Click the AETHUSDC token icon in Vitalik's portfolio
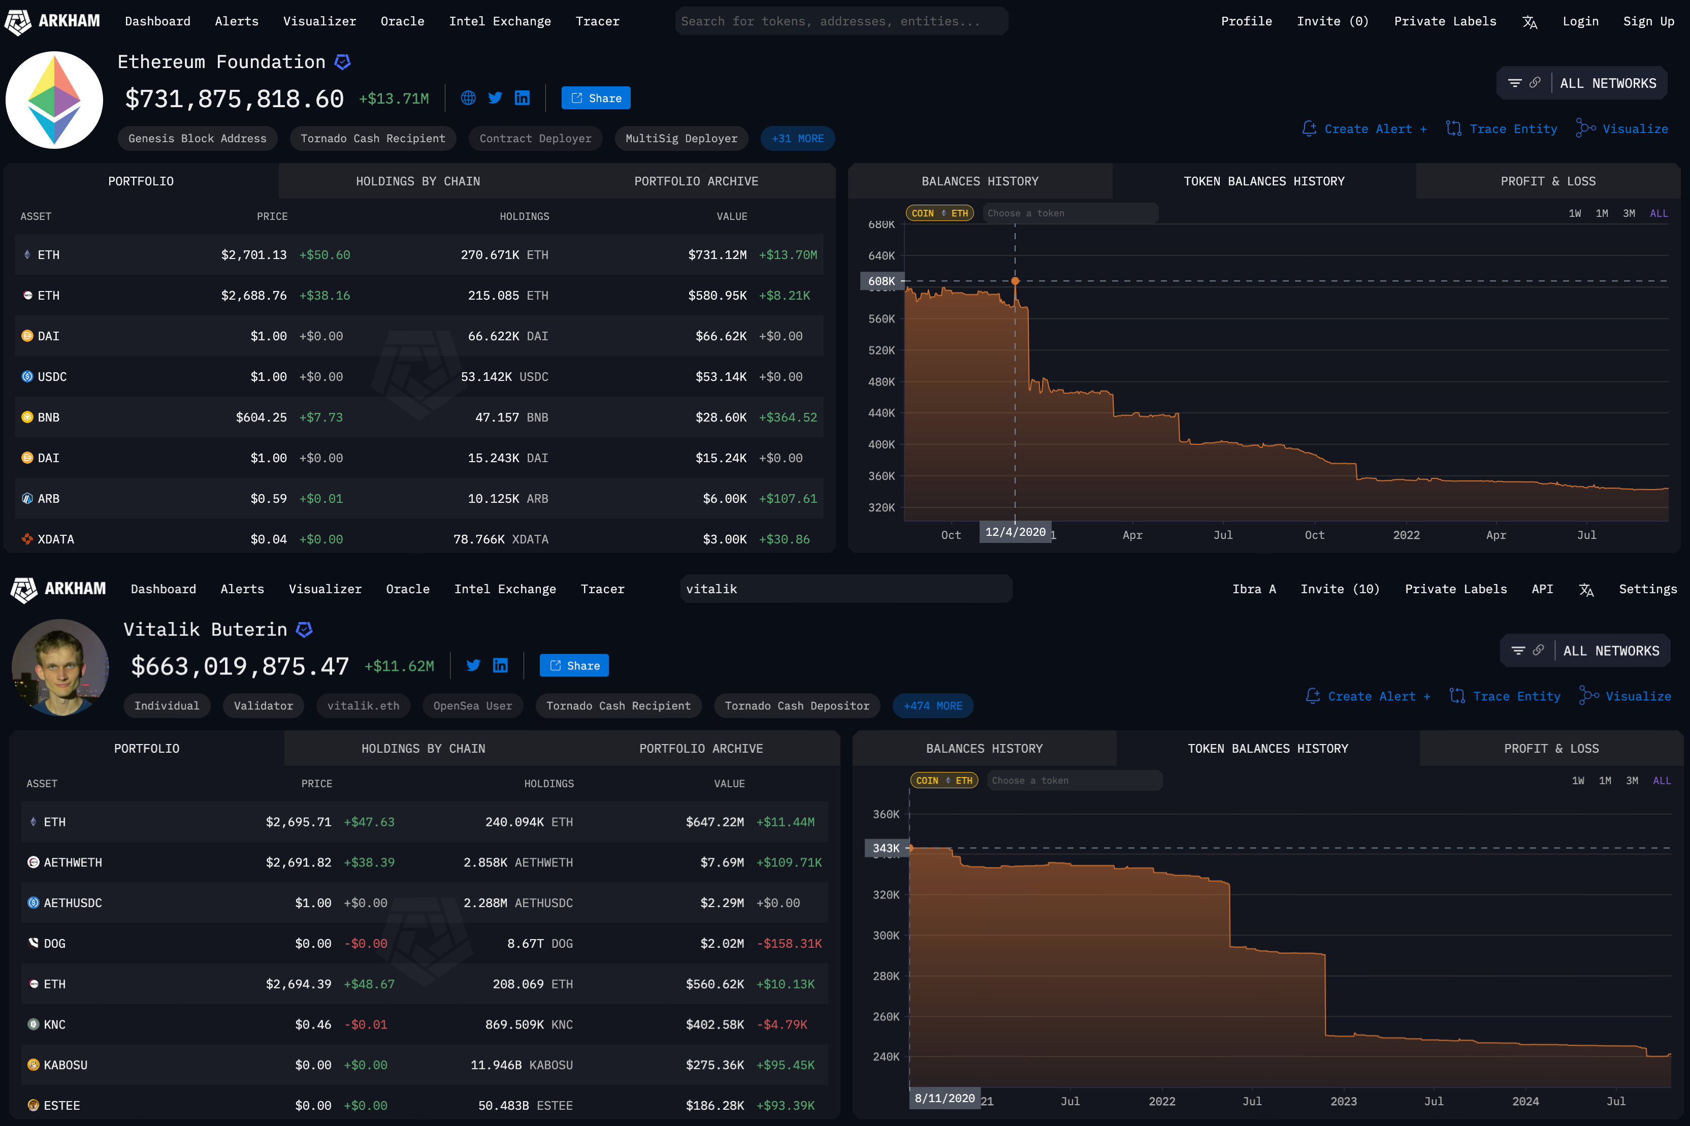 click(x=33, y=903)
